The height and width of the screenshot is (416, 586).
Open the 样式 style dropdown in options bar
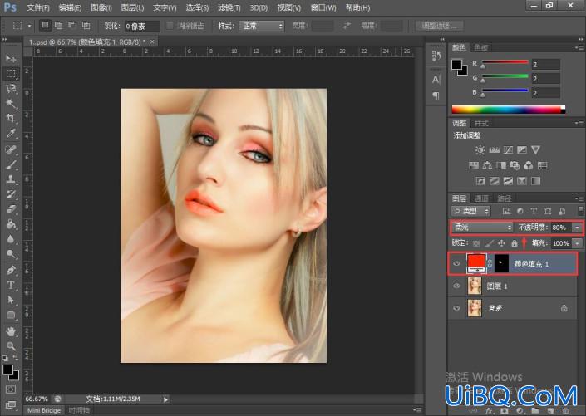coord(262,26)
